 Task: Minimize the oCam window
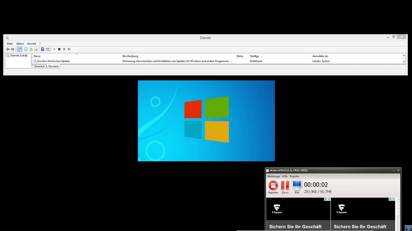coord(394,170)
